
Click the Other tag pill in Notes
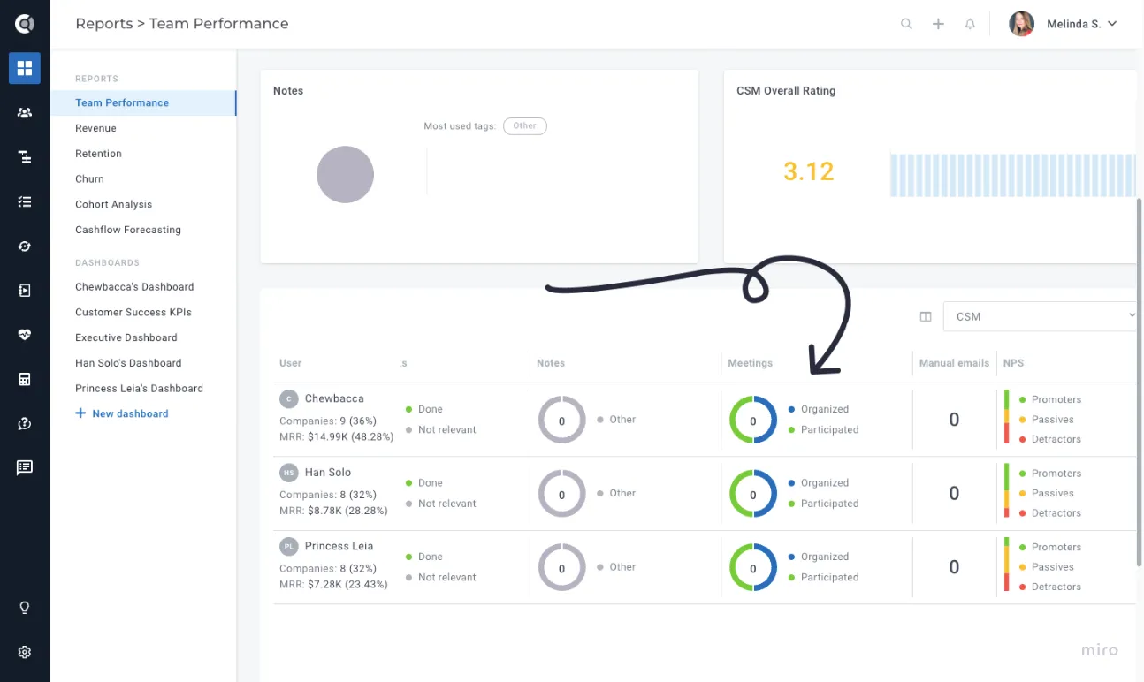click(x=525, y=125)
